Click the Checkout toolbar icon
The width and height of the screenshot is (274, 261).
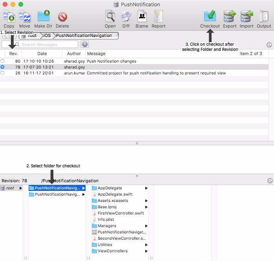pyautogui.click(x=210, y=17)
